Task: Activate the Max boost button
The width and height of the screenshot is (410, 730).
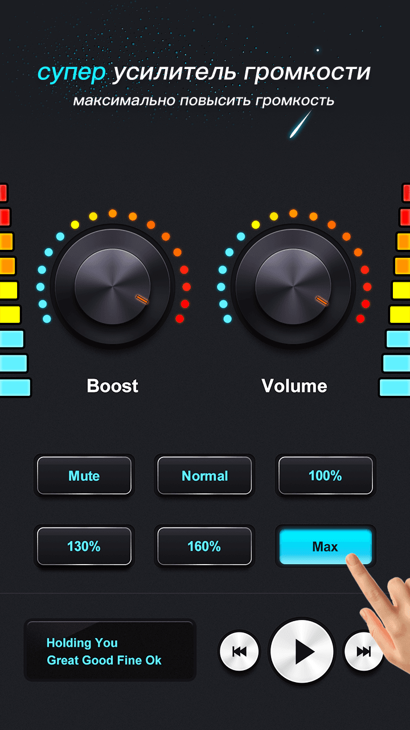Action: point(325,546)
